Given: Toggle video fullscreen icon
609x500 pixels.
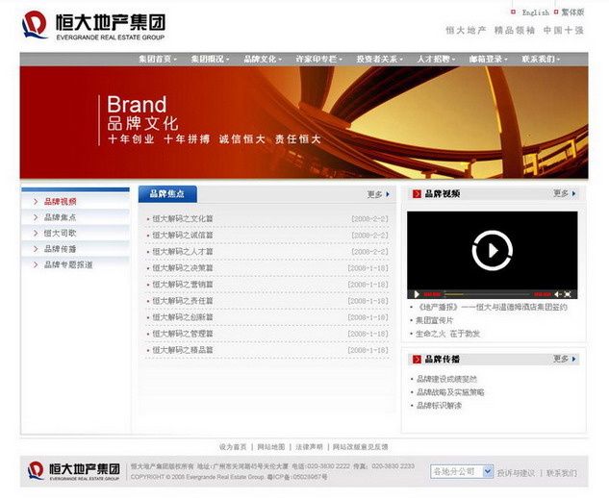Looking at the screenshot, I should pyautogui.click(x=568, y=294).
